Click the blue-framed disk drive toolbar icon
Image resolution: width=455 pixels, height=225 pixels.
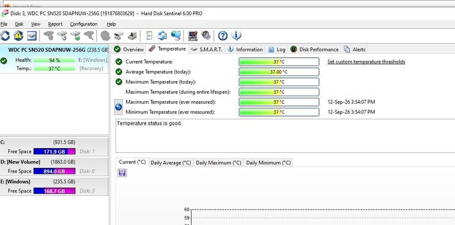pyautogui.click(x=32, y=36)
